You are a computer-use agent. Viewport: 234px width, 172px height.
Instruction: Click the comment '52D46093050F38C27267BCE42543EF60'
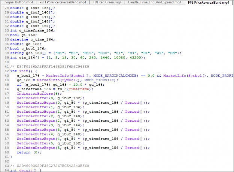point(53,166)
